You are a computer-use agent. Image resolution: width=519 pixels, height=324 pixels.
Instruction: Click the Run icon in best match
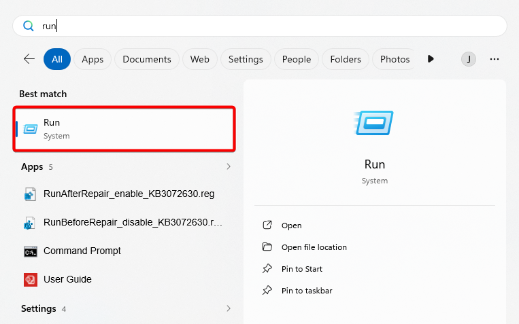coord(30,129)
